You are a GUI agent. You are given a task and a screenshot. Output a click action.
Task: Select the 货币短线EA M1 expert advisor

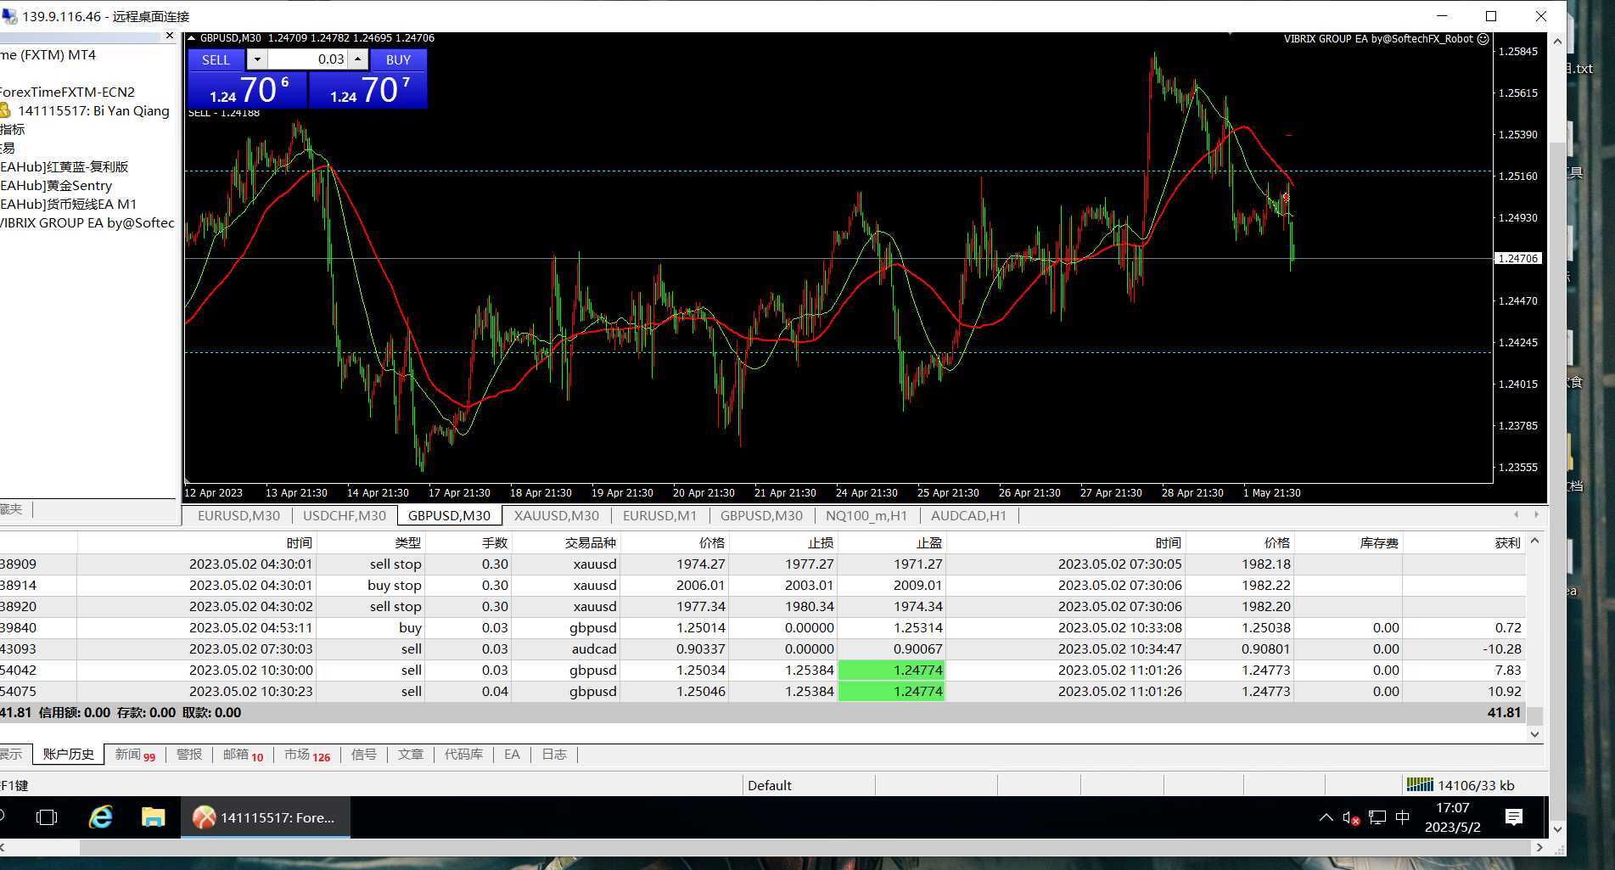click(x=68, y=205)
